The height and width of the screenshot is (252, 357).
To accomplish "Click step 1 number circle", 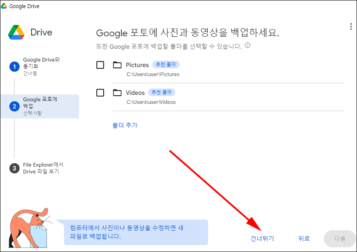I will point(15,67).
